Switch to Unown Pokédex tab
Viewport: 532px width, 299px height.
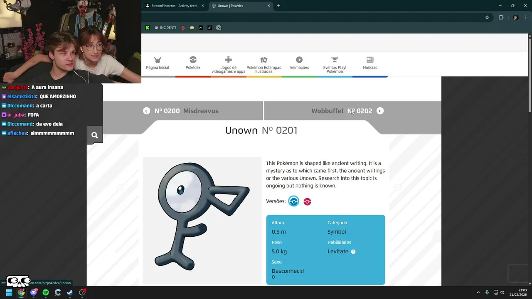(x=241, y=6)
